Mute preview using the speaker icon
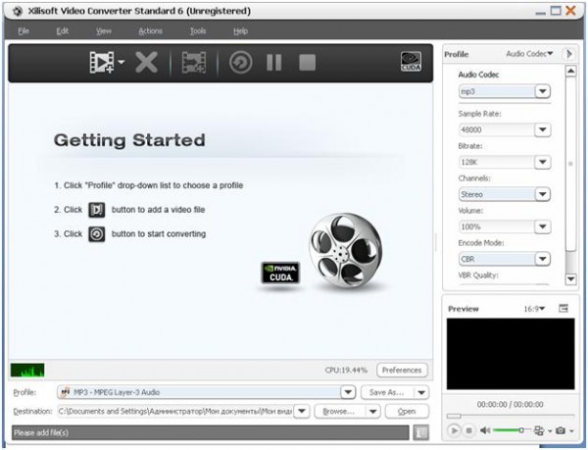The width and height of the screenshot is (588, 450). [x=485, y=430]
